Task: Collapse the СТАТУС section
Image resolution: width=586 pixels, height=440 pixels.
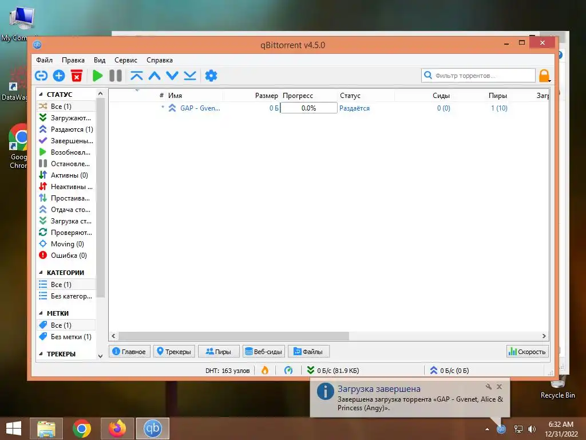Action: [41, 95]
